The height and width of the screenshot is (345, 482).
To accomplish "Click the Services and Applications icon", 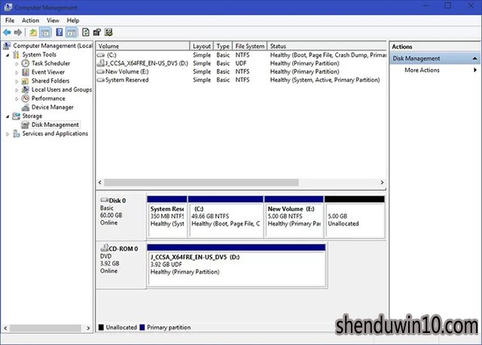I will point(17,134).
